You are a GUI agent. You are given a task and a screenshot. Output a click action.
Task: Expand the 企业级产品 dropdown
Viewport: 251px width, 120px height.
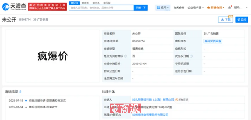pos(195,7)
